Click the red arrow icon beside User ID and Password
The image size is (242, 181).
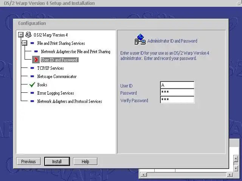tap(36, 60)
